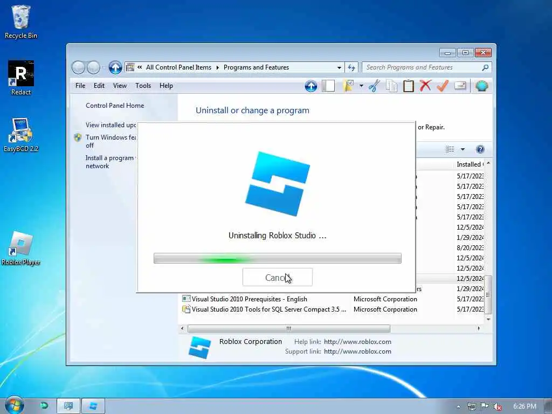552x414 pixels.
Task: Open the view options dropdown arrow
Action: click(463, 149)
